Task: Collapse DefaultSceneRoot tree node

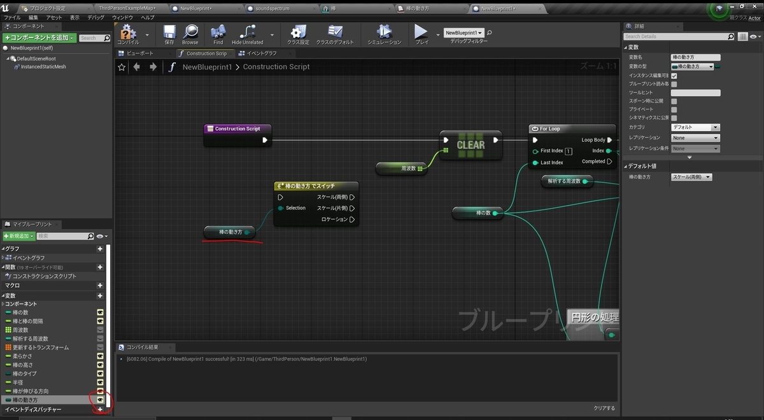Action: [8, 59]
